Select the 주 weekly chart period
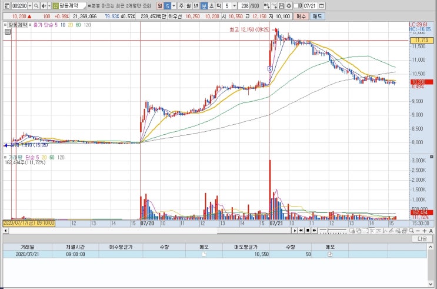 tap(181, 5)
